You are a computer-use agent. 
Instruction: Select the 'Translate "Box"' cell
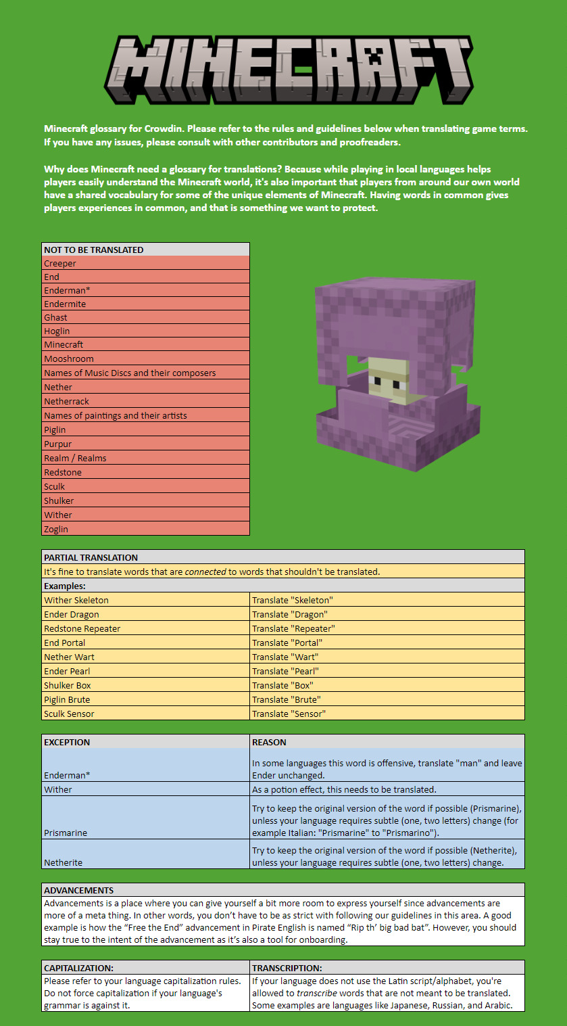[387, 685]
